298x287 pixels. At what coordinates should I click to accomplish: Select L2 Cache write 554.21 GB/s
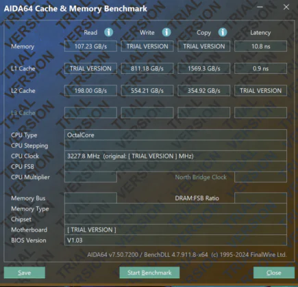coord(147,90)
